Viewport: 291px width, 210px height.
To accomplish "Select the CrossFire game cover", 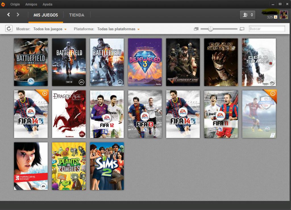I will (183, 62).
